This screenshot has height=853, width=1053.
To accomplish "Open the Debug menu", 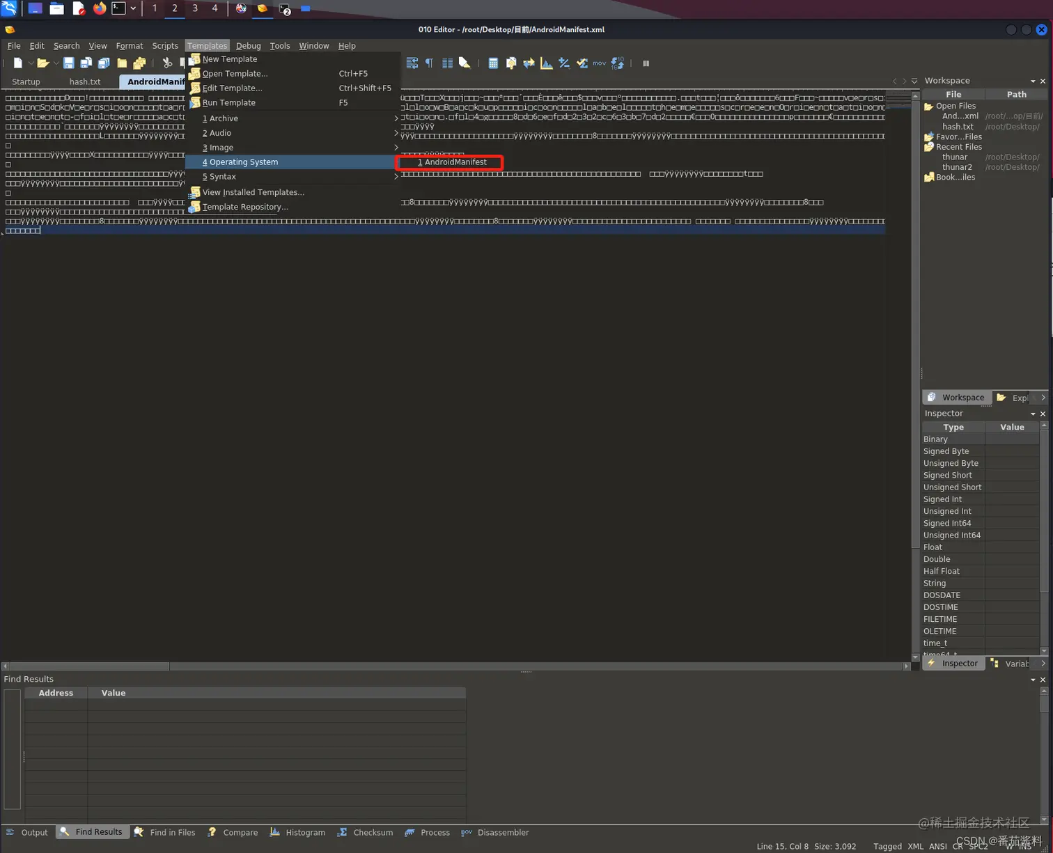I will tap(248, 46).
